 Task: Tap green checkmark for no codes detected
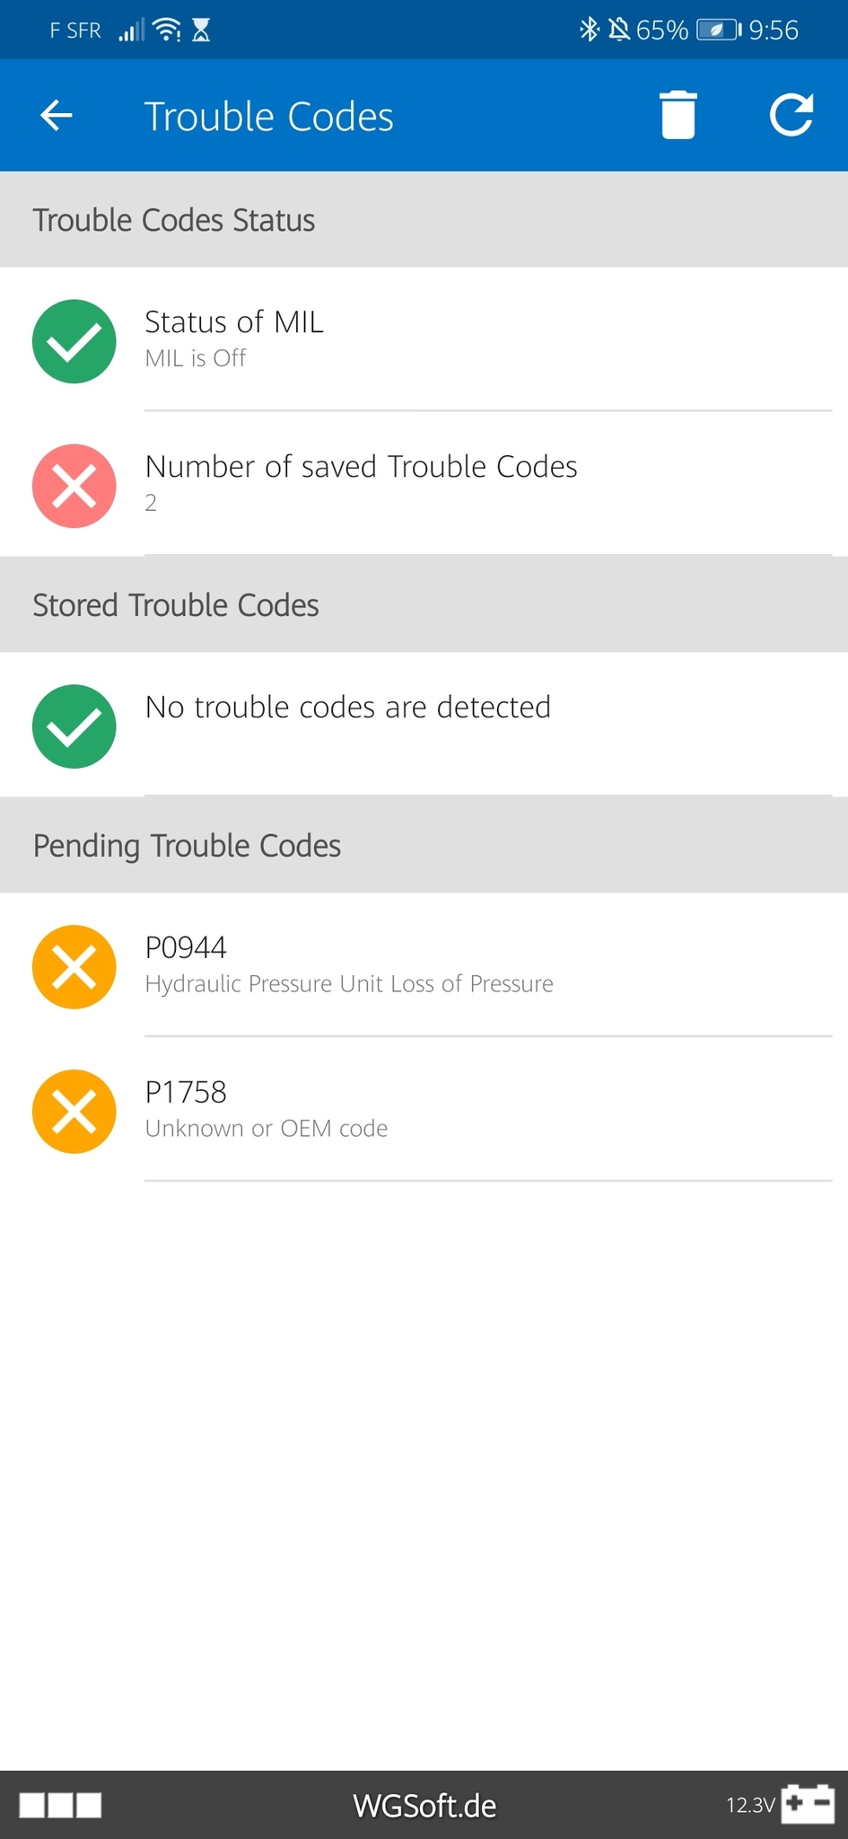pyautogui.click(x=74, y=726)
